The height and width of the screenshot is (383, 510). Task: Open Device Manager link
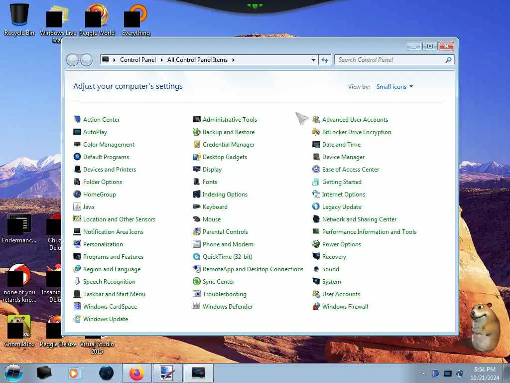pyautogui.click(x=343, y=157)
